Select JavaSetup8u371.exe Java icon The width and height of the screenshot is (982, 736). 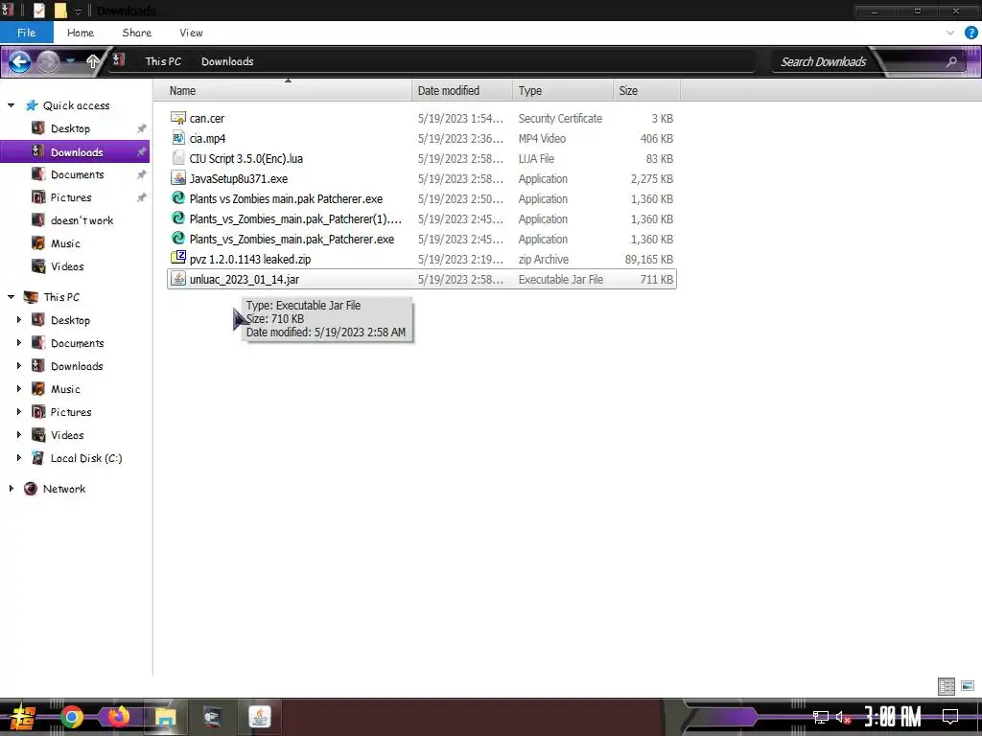[x=177, y=177]
